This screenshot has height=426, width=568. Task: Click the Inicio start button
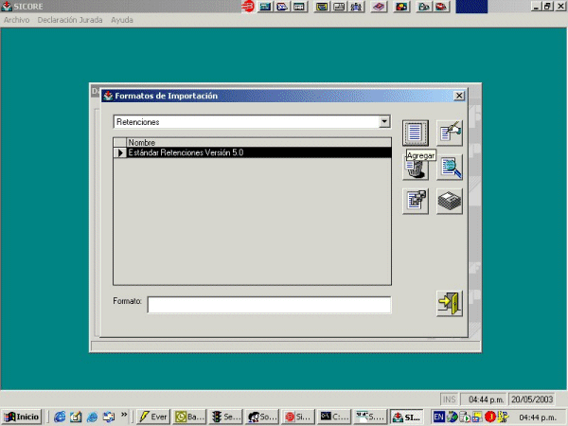click(x=22, y=417)
